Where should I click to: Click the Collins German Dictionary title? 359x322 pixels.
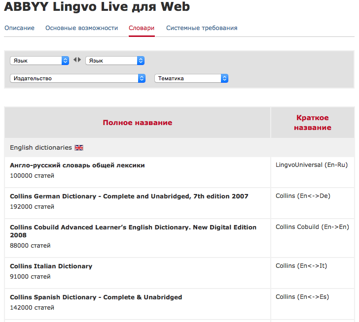129,196
